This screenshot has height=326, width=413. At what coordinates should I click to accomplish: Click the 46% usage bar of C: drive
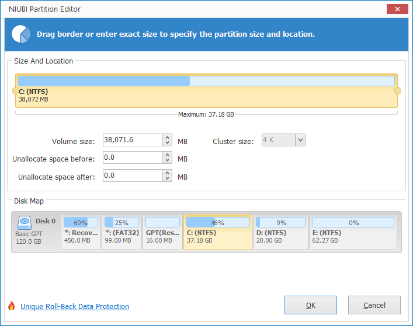click(x=218, y=222)
